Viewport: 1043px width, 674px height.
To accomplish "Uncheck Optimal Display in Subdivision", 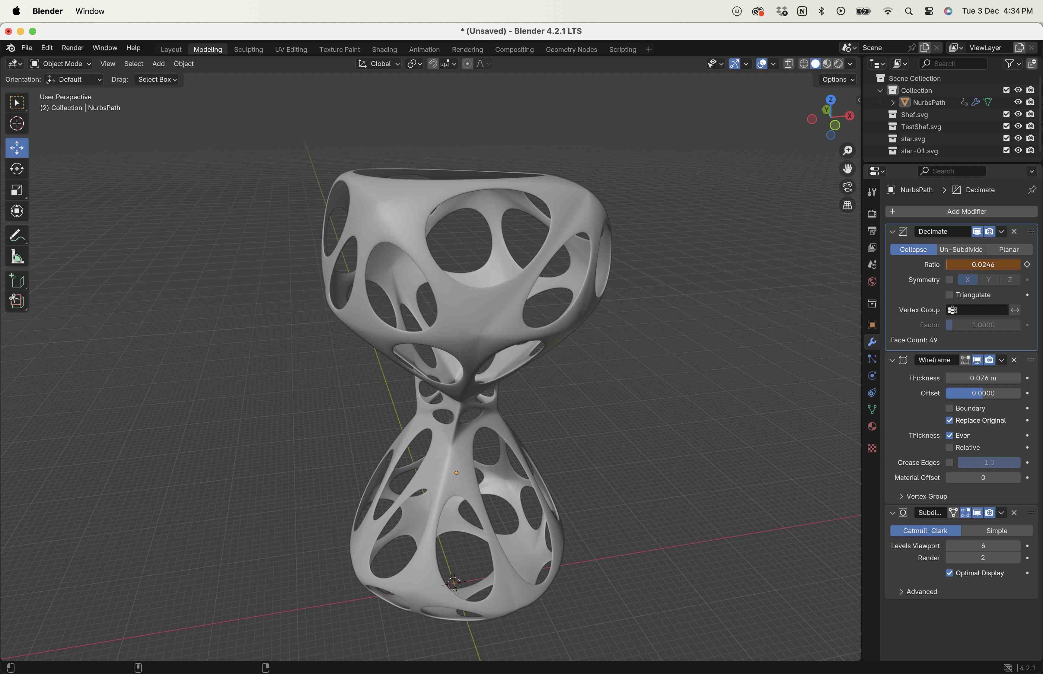I will click(x=949, y=573).
